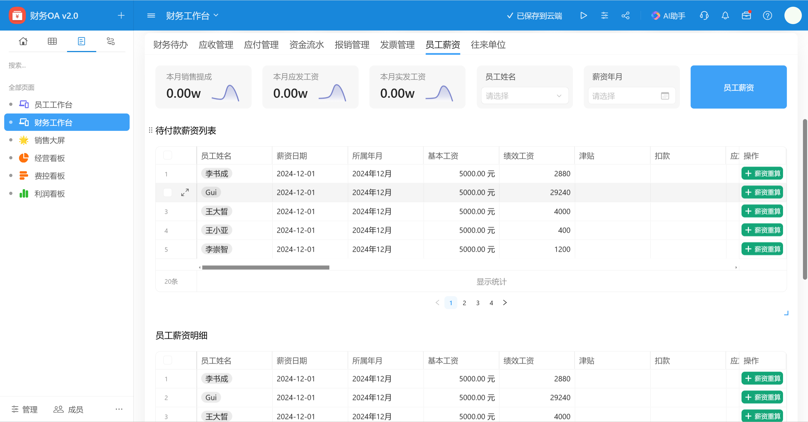Click 薪资重算 for 王小亚 row

(x=762, y=230)
